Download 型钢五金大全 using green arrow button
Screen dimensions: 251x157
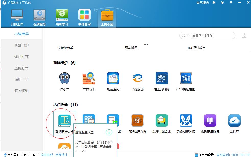[109, 132]
